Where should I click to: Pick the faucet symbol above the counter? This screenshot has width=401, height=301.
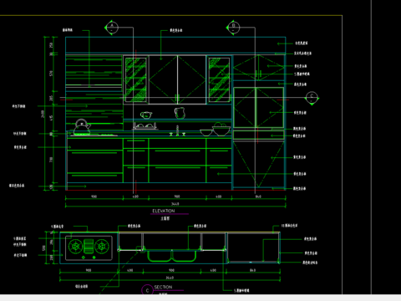177,130
